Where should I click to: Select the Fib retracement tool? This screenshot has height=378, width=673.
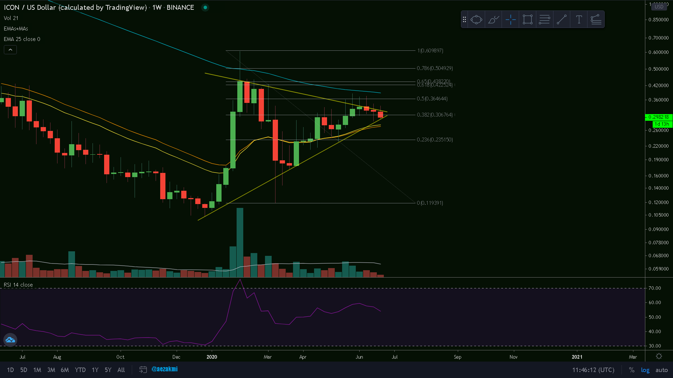(544, 20)
